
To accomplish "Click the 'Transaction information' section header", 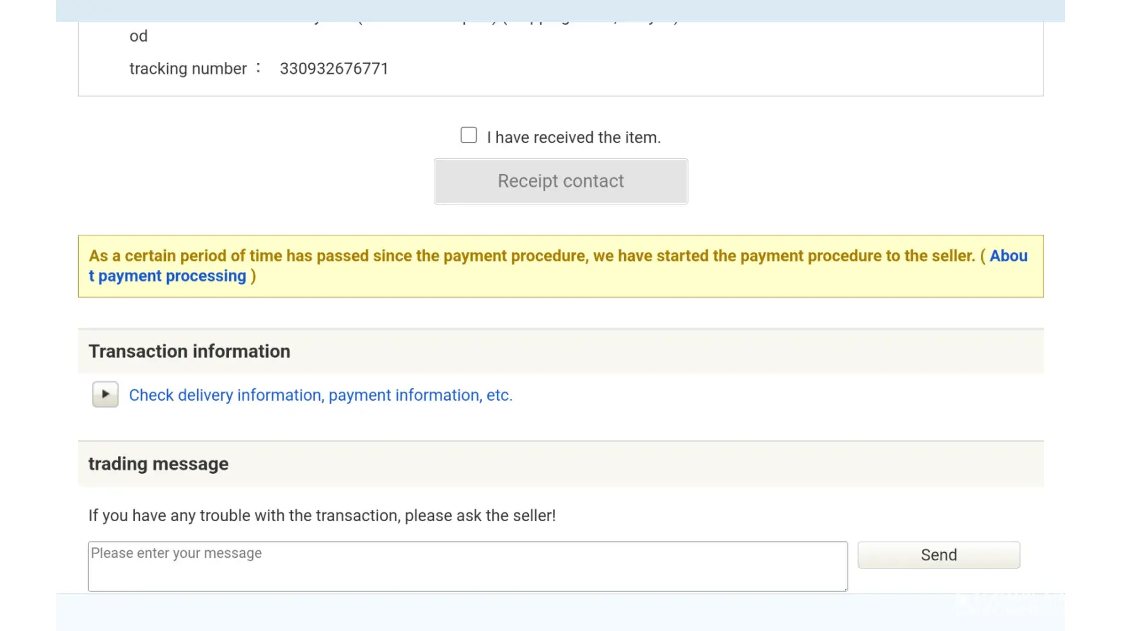I will coord(189,351).
